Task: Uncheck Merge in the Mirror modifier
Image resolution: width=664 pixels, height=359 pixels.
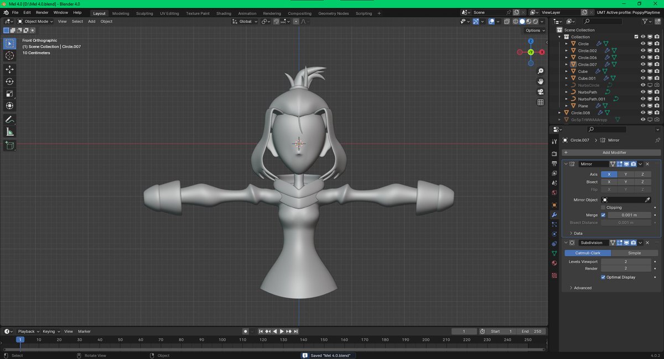Action: pos(603,215)
